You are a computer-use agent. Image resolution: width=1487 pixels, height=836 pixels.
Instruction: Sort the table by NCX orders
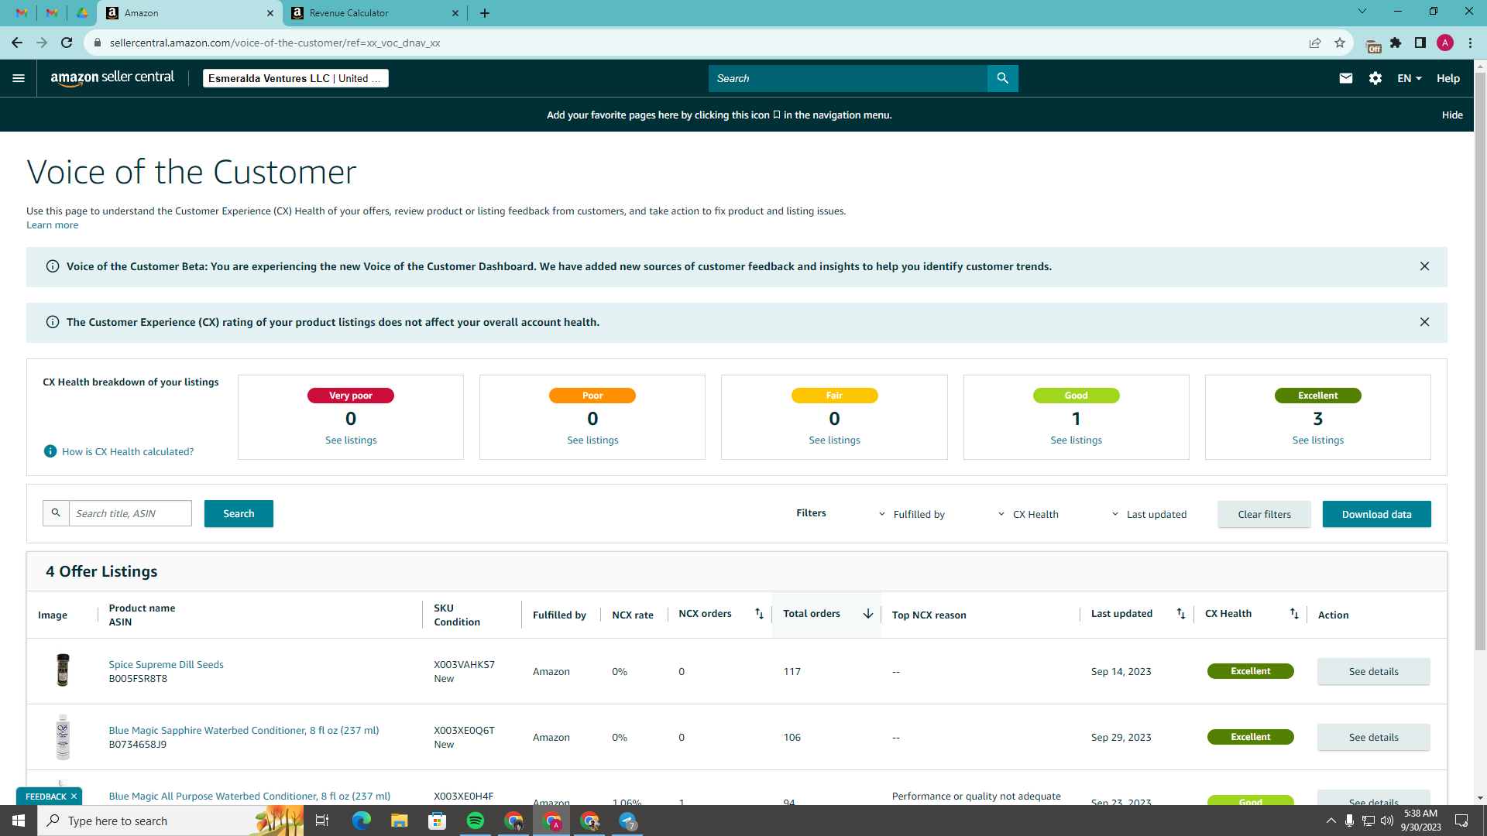click(x=759, y=614)
